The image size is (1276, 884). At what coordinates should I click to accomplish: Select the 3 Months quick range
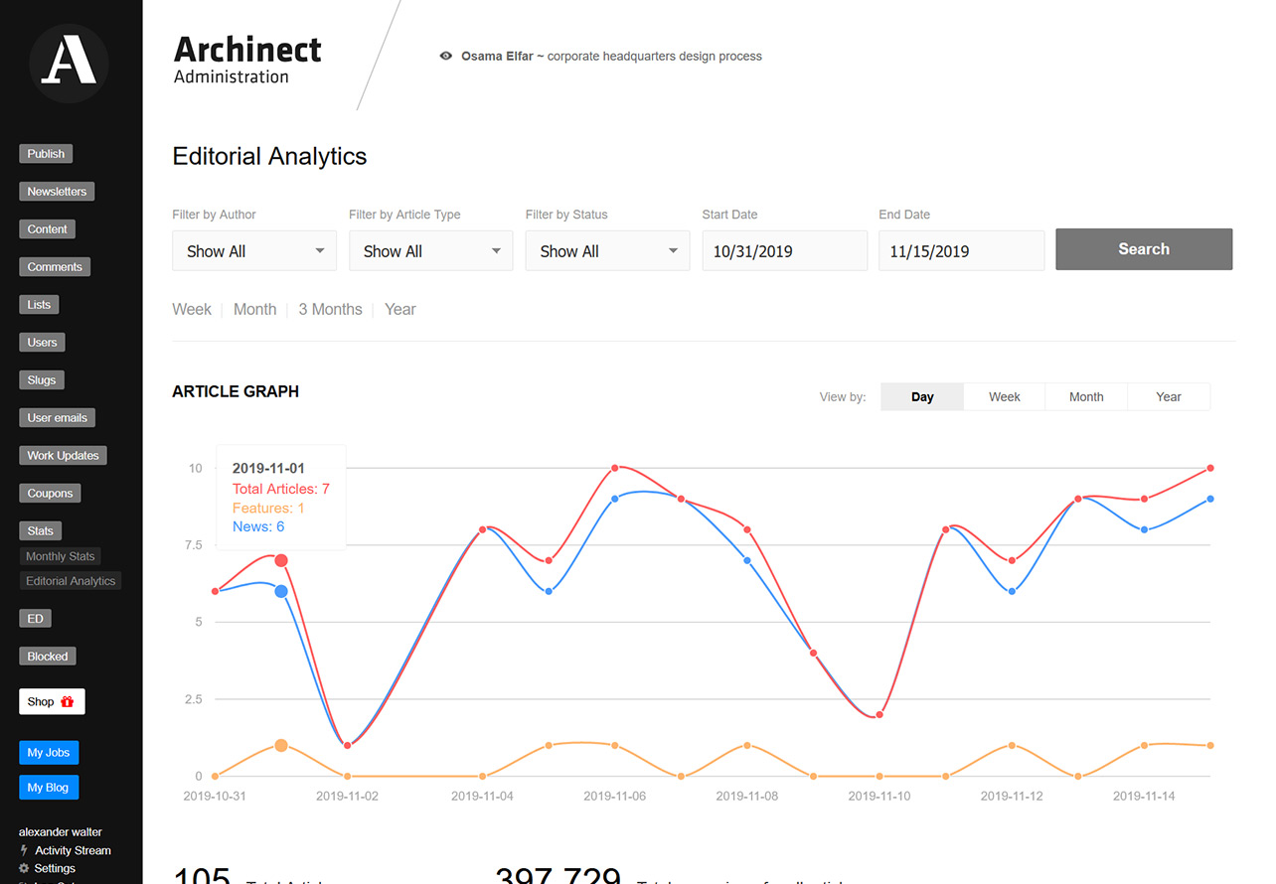[330, 309]
